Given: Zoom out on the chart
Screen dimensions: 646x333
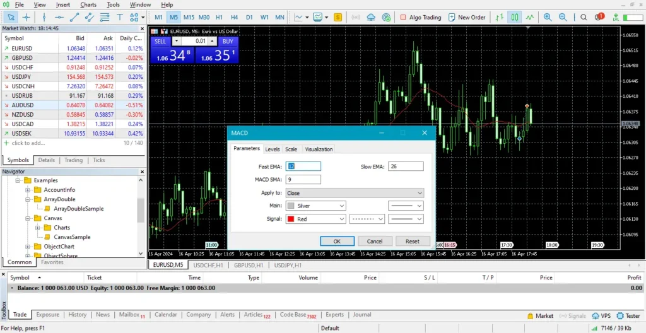Looking at the screenshot, I should 562,17.
